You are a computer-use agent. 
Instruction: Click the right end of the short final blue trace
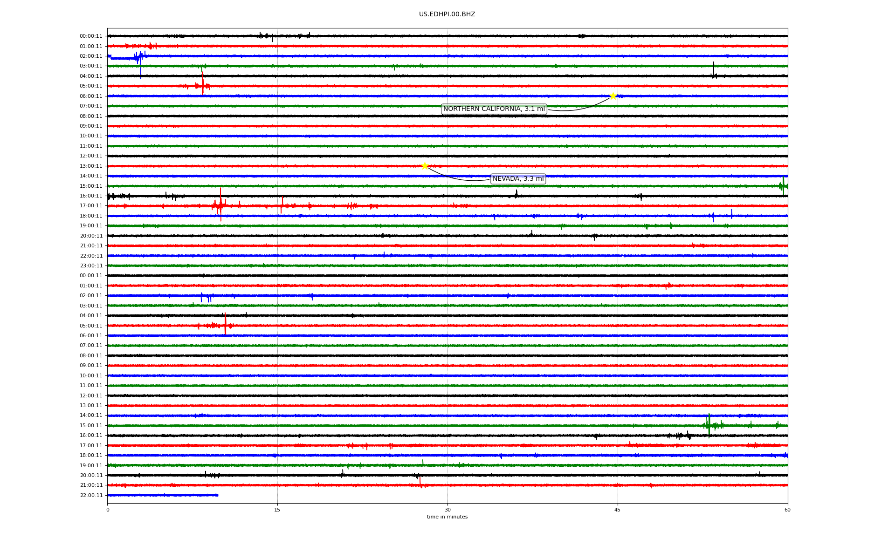click(x=217, y=495)
